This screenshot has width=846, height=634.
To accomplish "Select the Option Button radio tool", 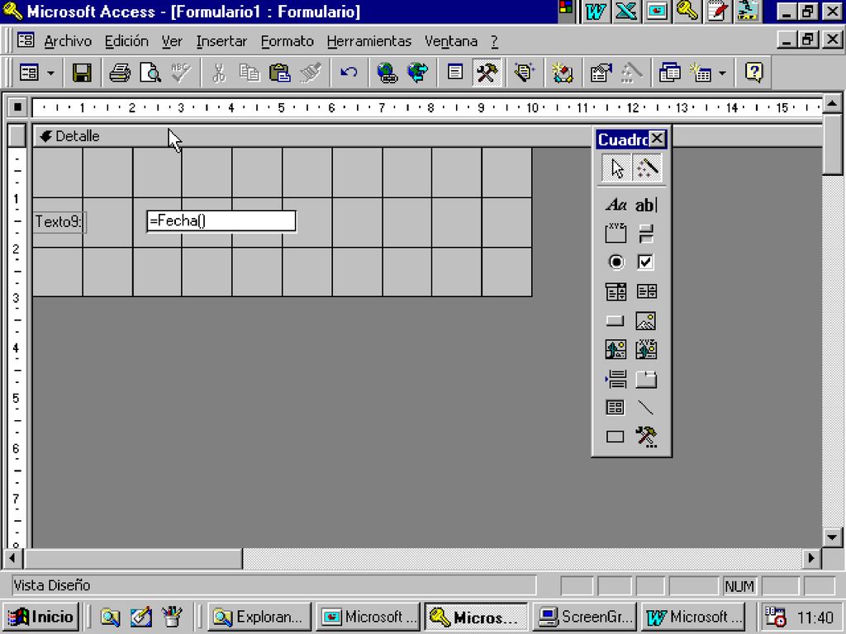I will tap(616, 263).
